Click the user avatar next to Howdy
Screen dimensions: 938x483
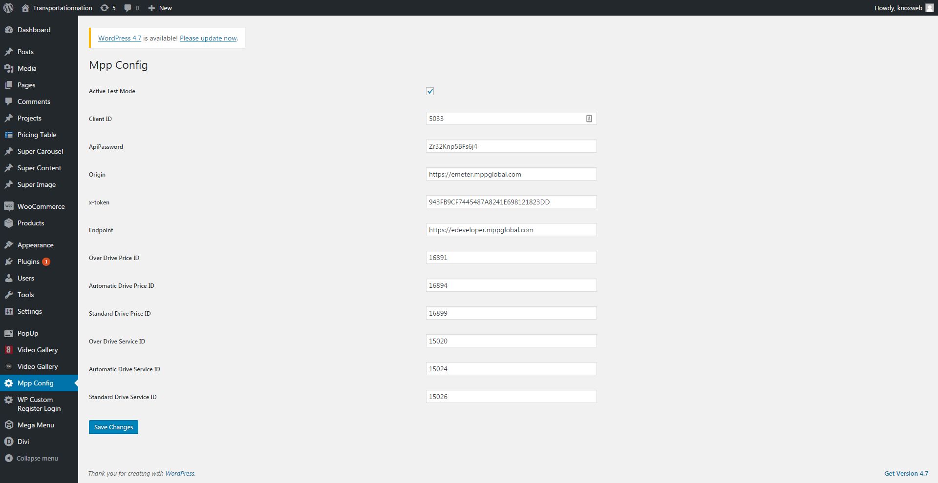coord(930,8)
